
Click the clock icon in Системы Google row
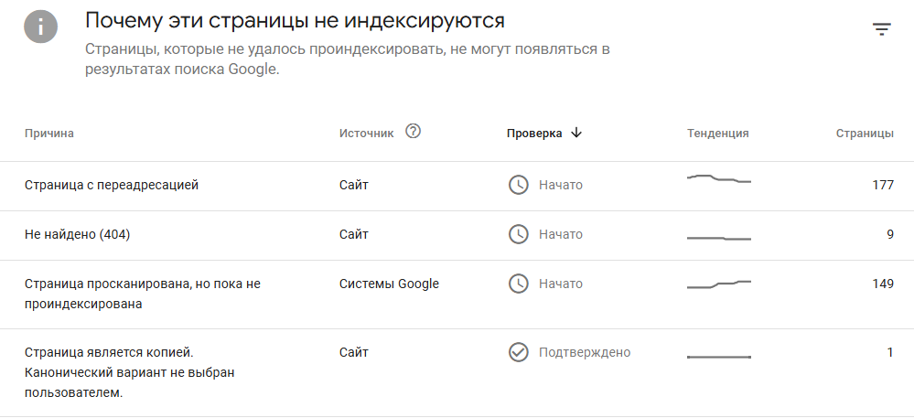(x=518, y=284)
